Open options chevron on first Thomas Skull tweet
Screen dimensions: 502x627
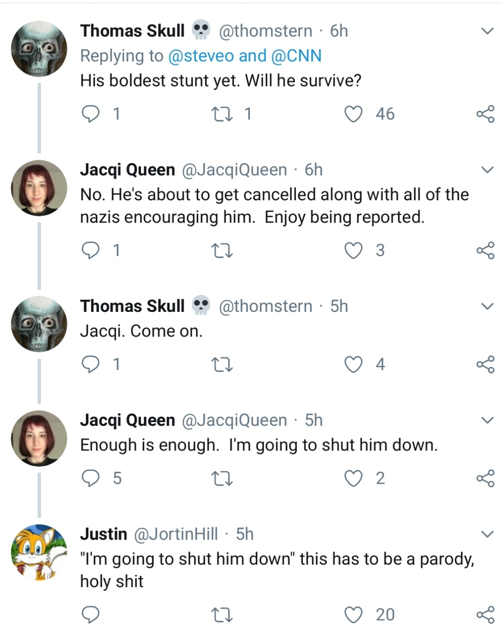tap(487, 31)
